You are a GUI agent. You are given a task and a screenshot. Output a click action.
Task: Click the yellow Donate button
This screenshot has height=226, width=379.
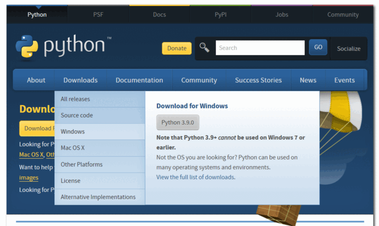click(x=177, y=48)
